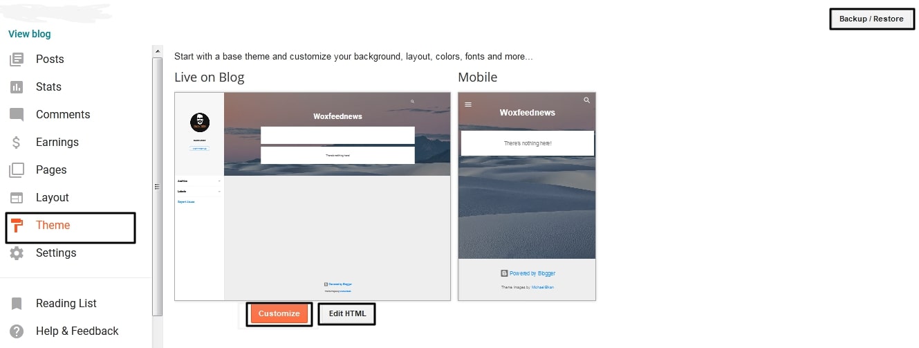Image resolution: width=919 pixels, height=348 pixels.
Task: Click the visit profile button under the avatar
Action: pyautogui.click(x=199, y=148)
